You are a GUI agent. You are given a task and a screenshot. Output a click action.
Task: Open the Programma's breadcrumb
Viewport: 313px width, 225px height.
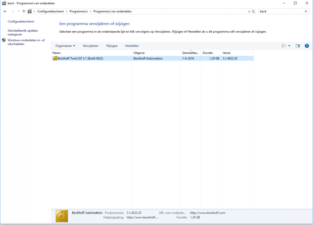tap(79, 11)
